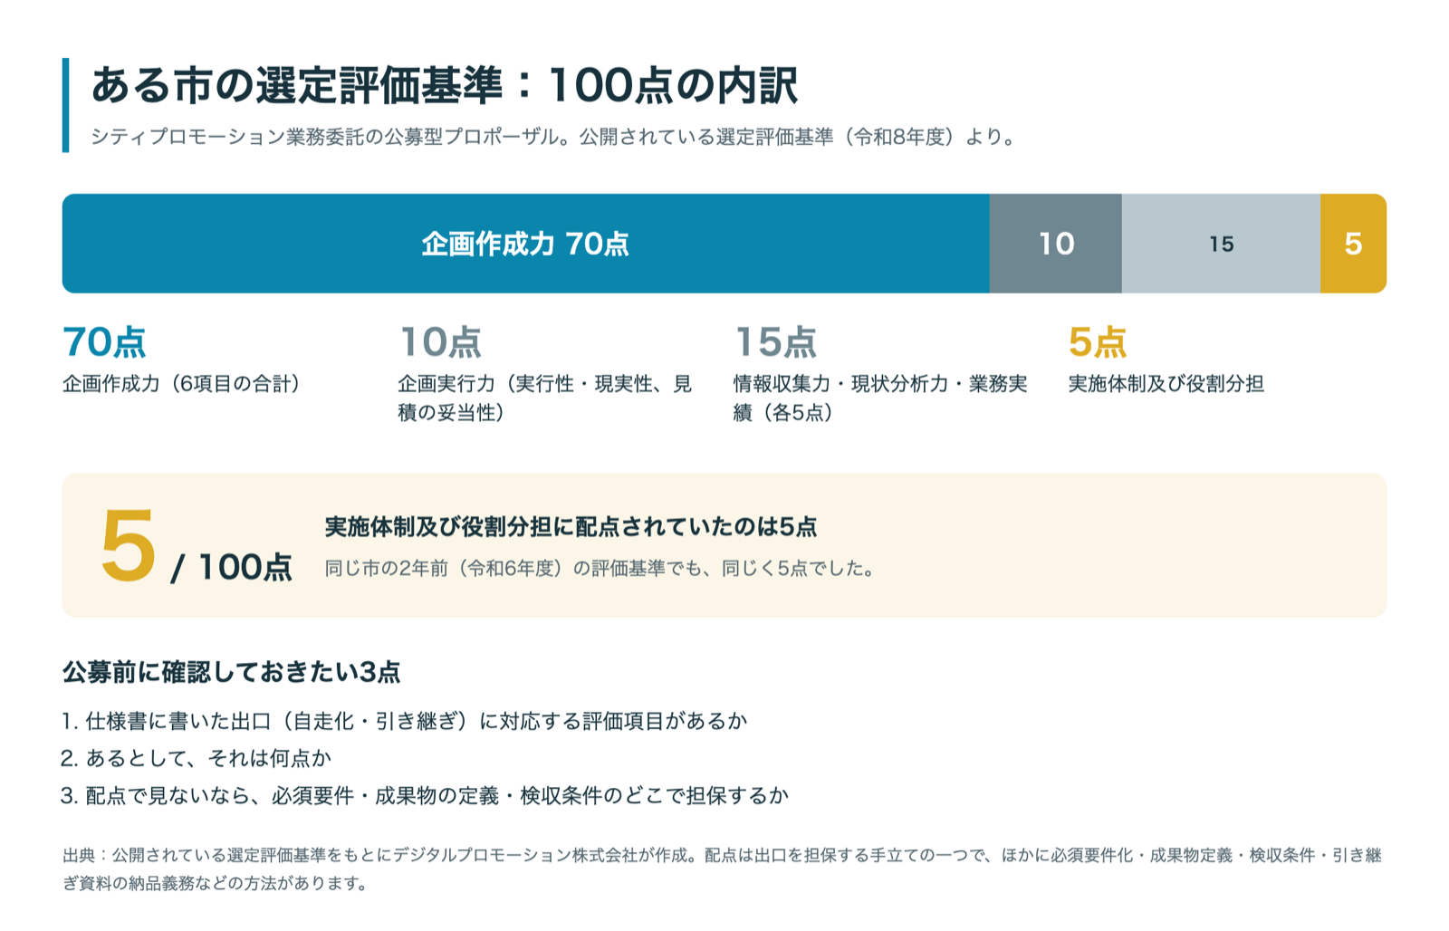This screenshot has height=931, width=1449.
Task: Select the subtitle starting 「シティプロモーション業務委託」
Action: 554,138
